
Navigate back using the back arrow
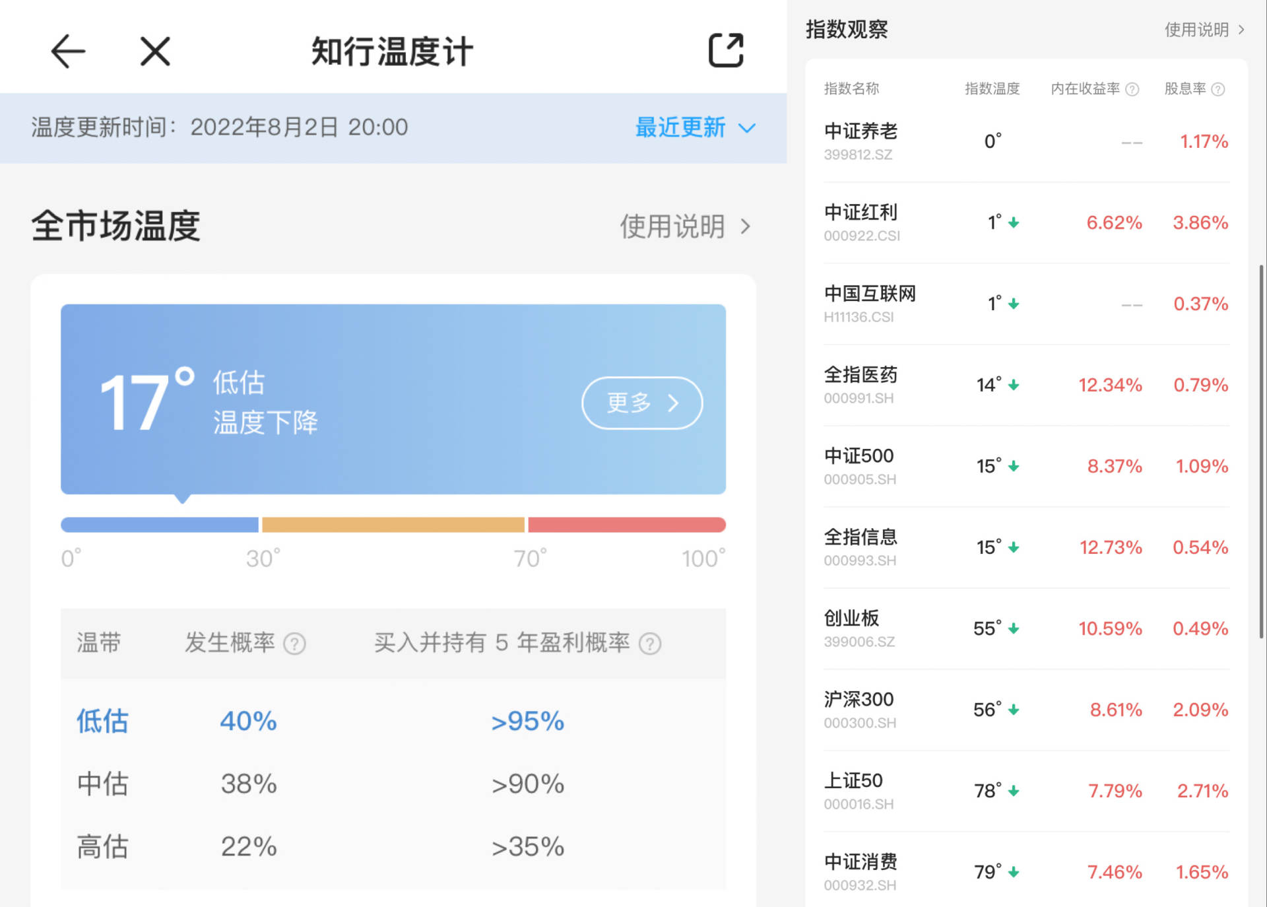68,51
